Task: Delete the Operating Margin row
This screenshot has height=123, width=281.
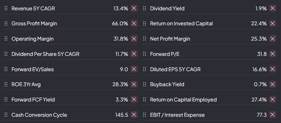Action: coord(134,39)
